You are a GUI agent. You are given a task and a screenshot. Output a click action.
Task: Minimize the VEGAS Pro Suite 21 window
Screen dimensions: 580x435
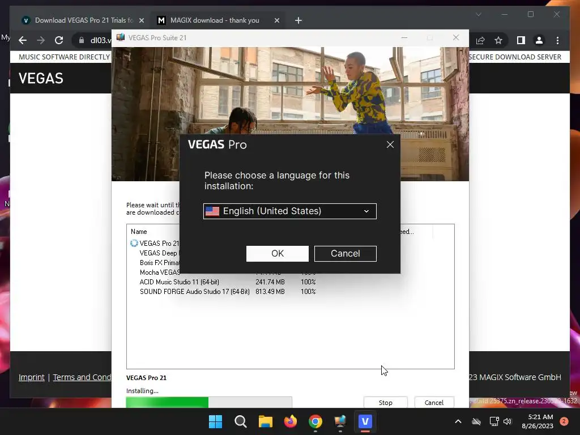[x=404, y=38]
